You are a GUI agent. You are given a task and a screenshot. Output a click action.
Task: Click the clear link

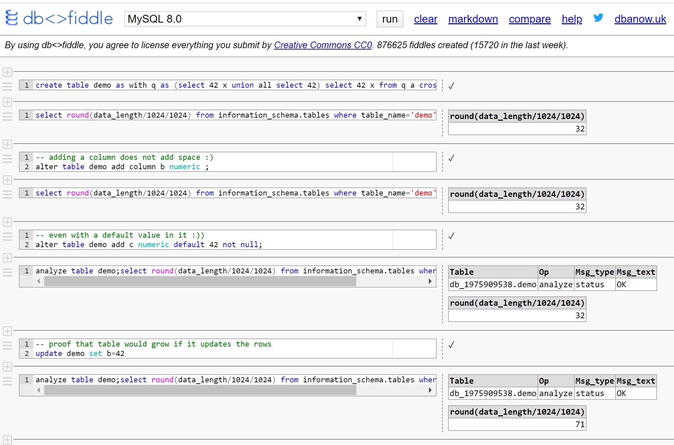tap(425, 19)
